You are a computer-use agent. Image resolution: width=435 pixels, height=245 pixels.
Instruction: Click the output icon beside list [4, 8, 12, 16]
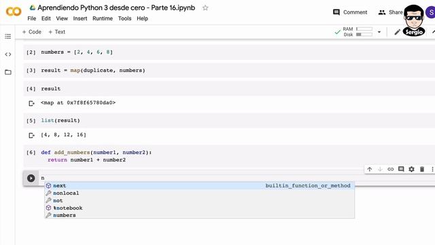(32, 135)
